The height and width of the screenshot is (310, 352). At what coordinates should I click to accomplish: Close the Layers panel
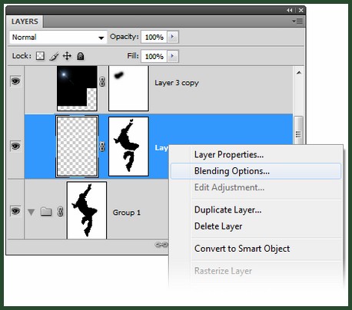coord(301,10)
